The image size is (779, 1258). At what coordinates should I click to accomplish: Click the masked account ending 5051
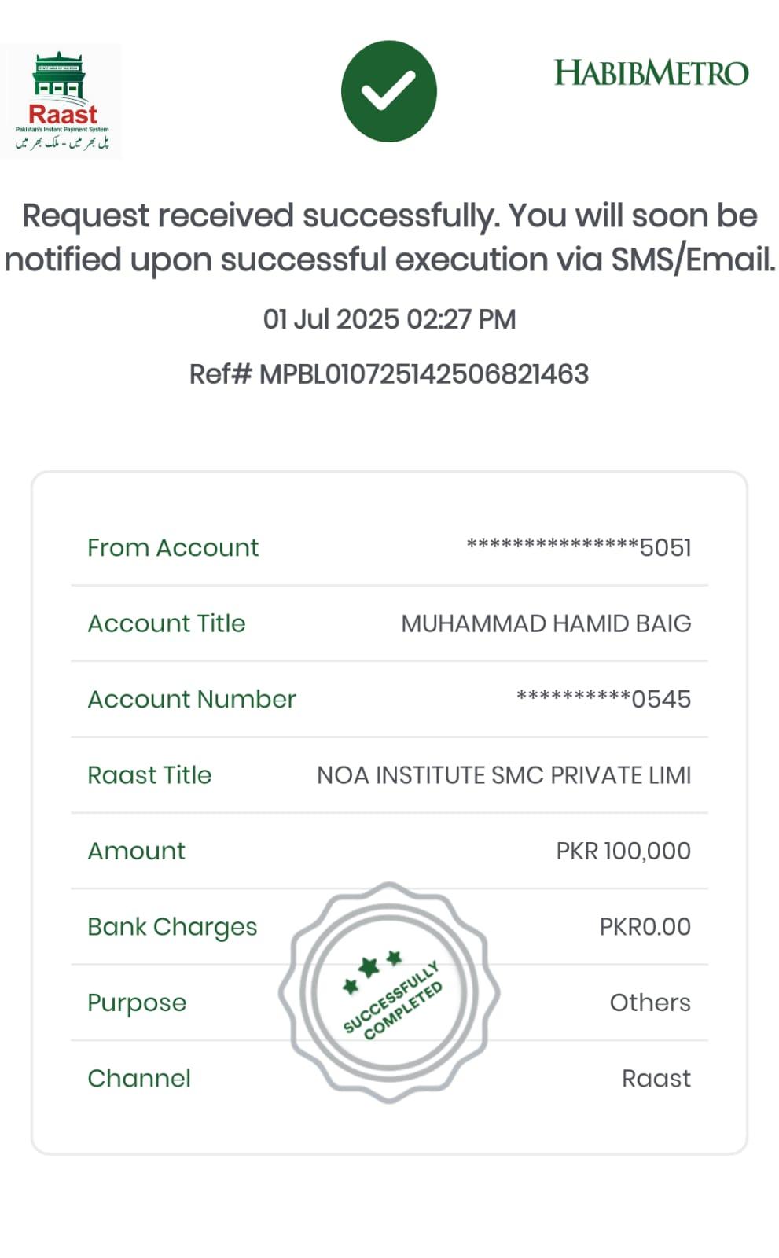click(x=579, y=547)
